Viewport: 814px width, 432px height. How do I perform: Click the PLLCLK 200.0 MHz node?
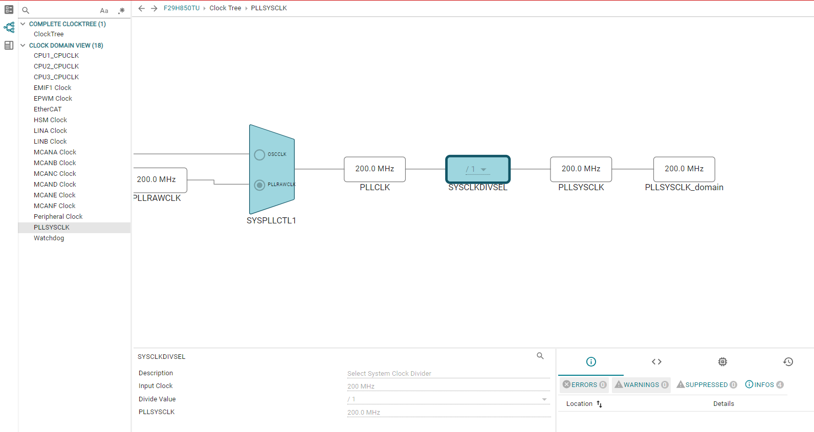[375, 169]
